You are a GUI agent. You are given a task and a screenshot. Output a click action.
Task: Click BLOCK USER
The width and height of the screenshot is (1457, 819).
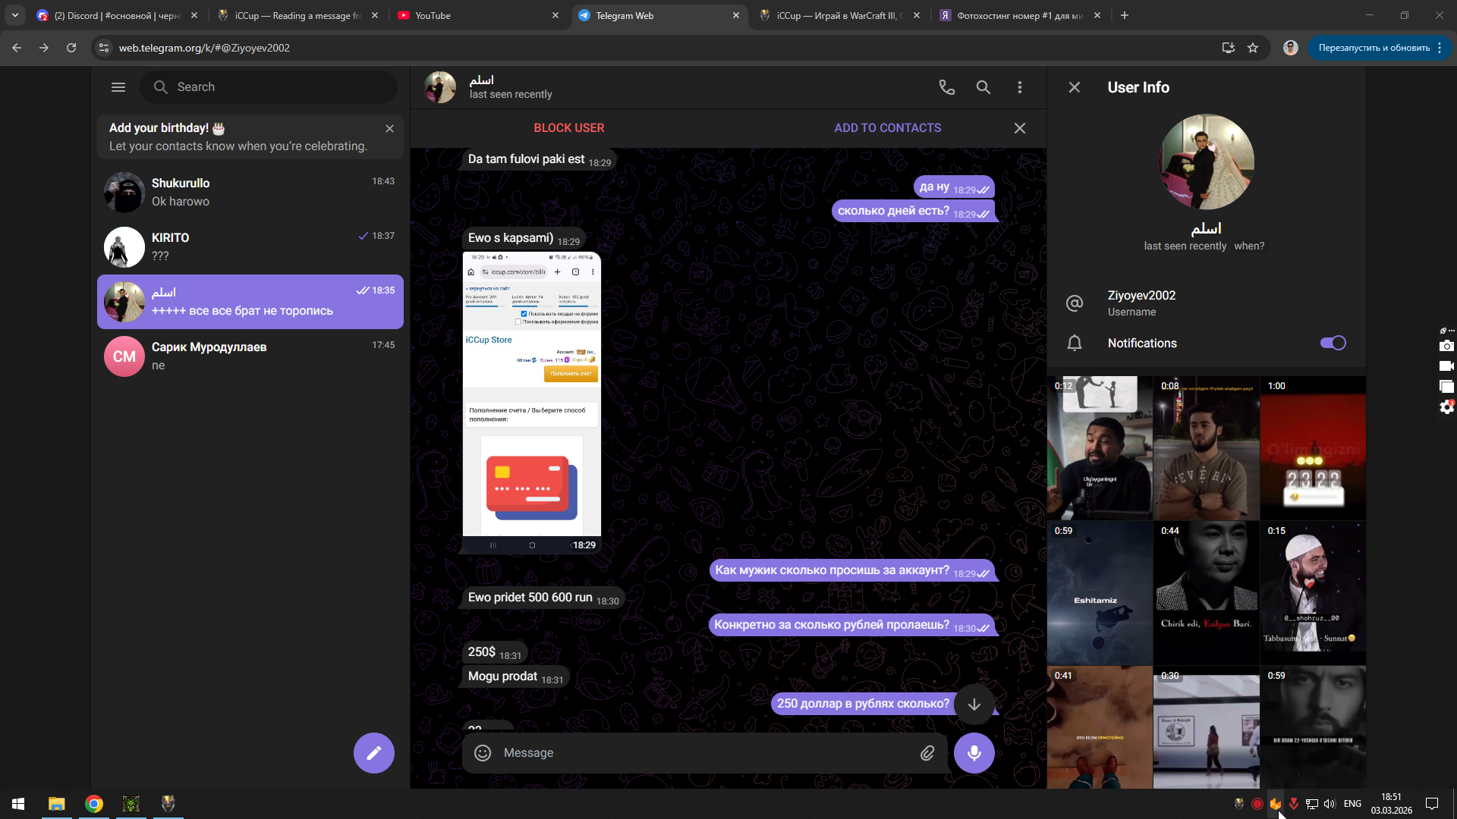click(568, 128)
